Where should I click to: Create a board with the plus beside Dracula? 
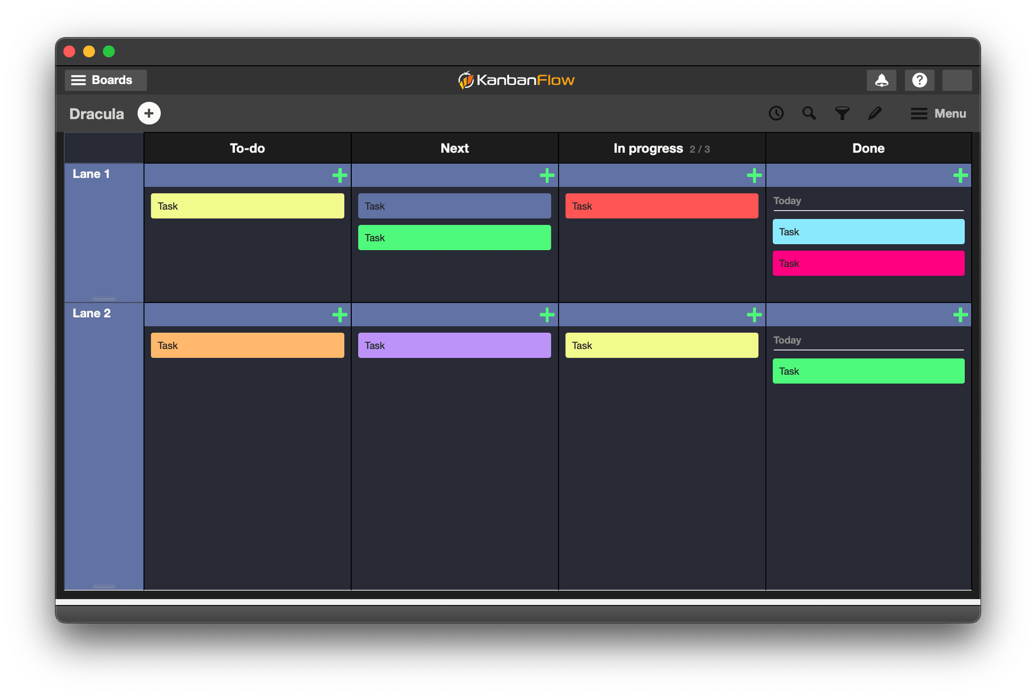[148, 113]
